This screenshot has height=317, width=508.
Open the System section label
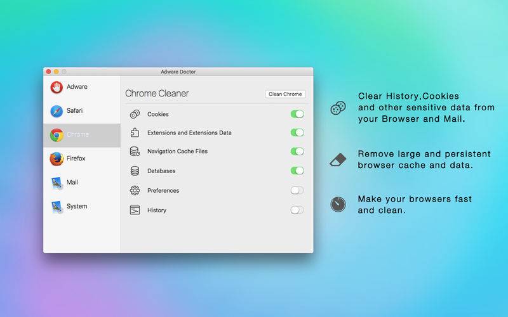pos(77,207)
